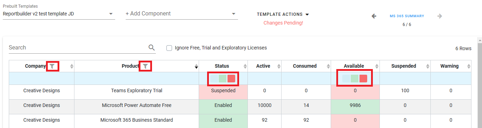The height and width of the screenshot is (128, 482).
Task: Go to previous page with left arrow
Action: tap(374, 16)
